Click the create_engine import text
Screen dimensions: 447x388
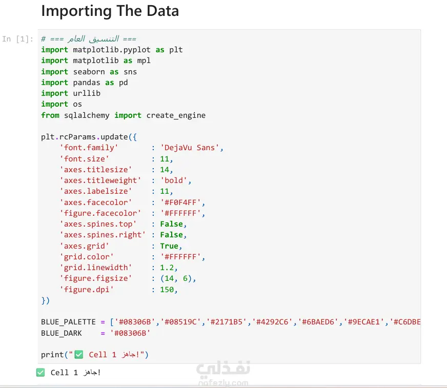pyautogui.click(x=176, y=115)
